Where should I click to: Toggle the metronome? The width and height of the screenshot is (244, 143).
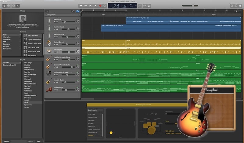(x=149, y=6)
